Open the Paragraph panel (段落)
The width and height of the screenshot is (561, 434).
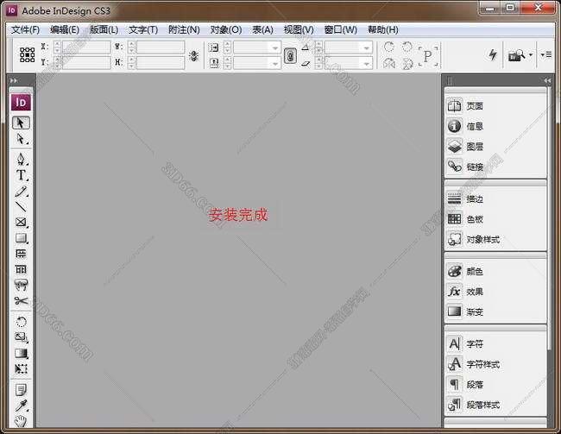pyautogui.click(x=464, y=385)
